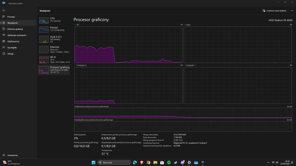Image resolution: width=296 pixels, height=166 pixels.
Task: Open notification bell in tray
Action: 292,162
